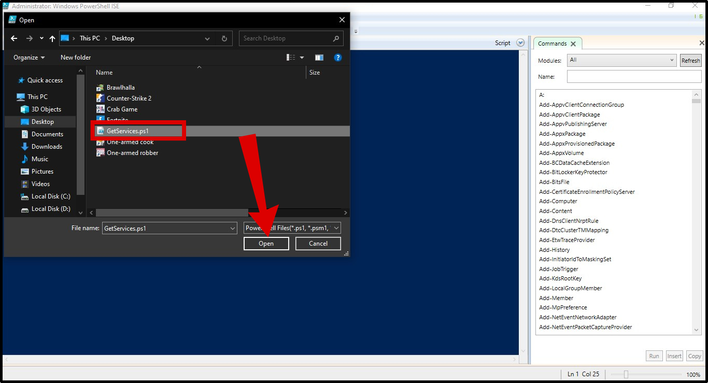Click the file list horizontal scrollbar
This screenshot has height=383, width=708.
click(x=172, y=212)
